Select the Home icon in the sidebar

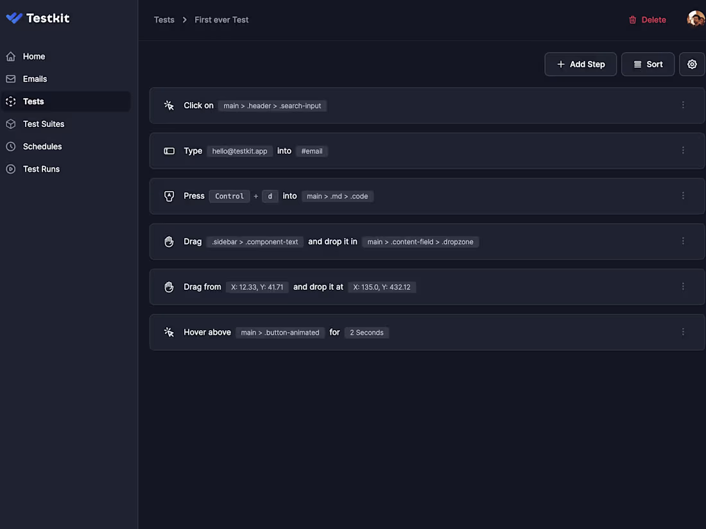point(10,56)
